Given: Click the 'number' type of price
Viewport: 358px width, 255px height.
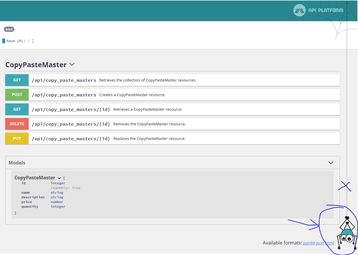Looking at the screenshot, I should tap(57, 202).
